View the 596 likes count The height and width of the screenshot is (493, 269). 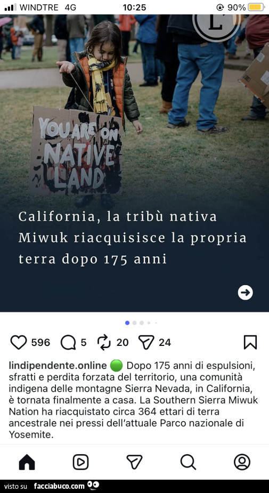click(40, 342)
